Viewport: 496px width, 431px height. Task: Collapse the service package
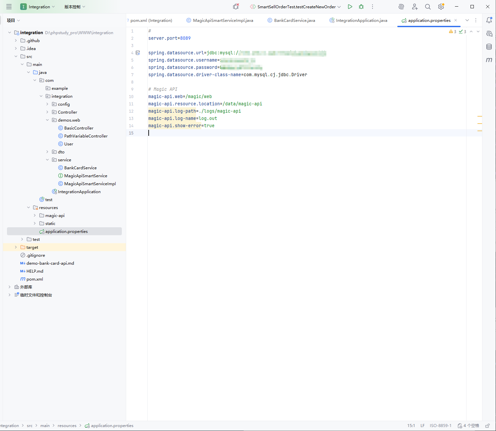tap(47, 160)
